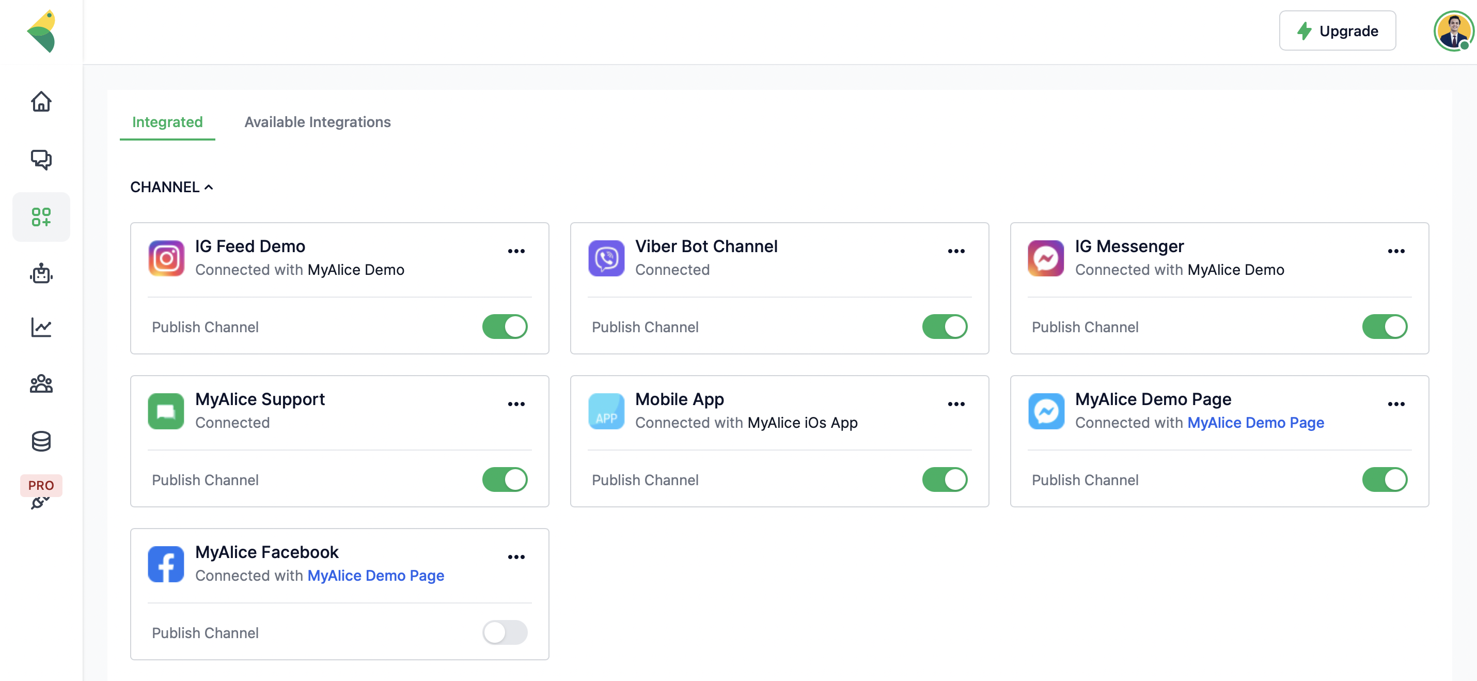
Task: Toggle MyAlice Demo Page Publish Channel switch
Action: click(x=1384, y=479)
